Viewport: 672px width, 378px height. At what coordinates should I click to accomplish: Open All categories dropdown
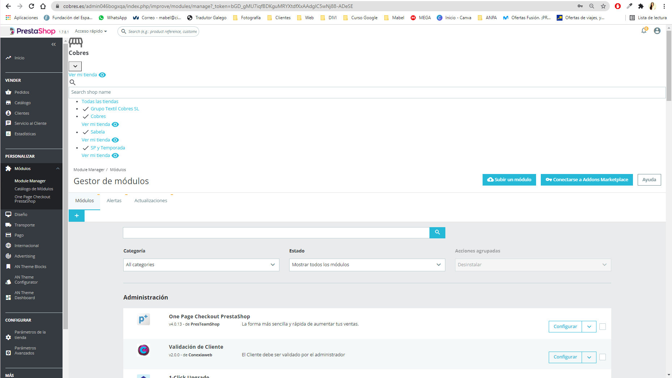201,265
